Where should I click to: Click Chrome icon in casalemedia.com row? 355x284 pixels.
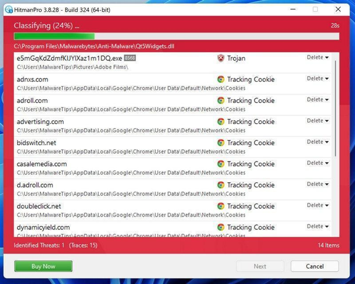tap(220, 164)
